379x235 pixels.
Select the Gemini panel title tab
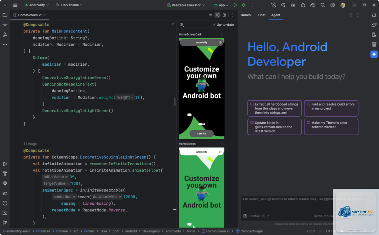point(246,15)
